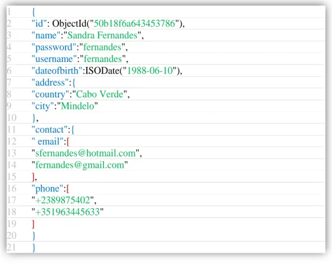Click line number 18 in the gutter

pyautogui.click(x=11, y=212)
